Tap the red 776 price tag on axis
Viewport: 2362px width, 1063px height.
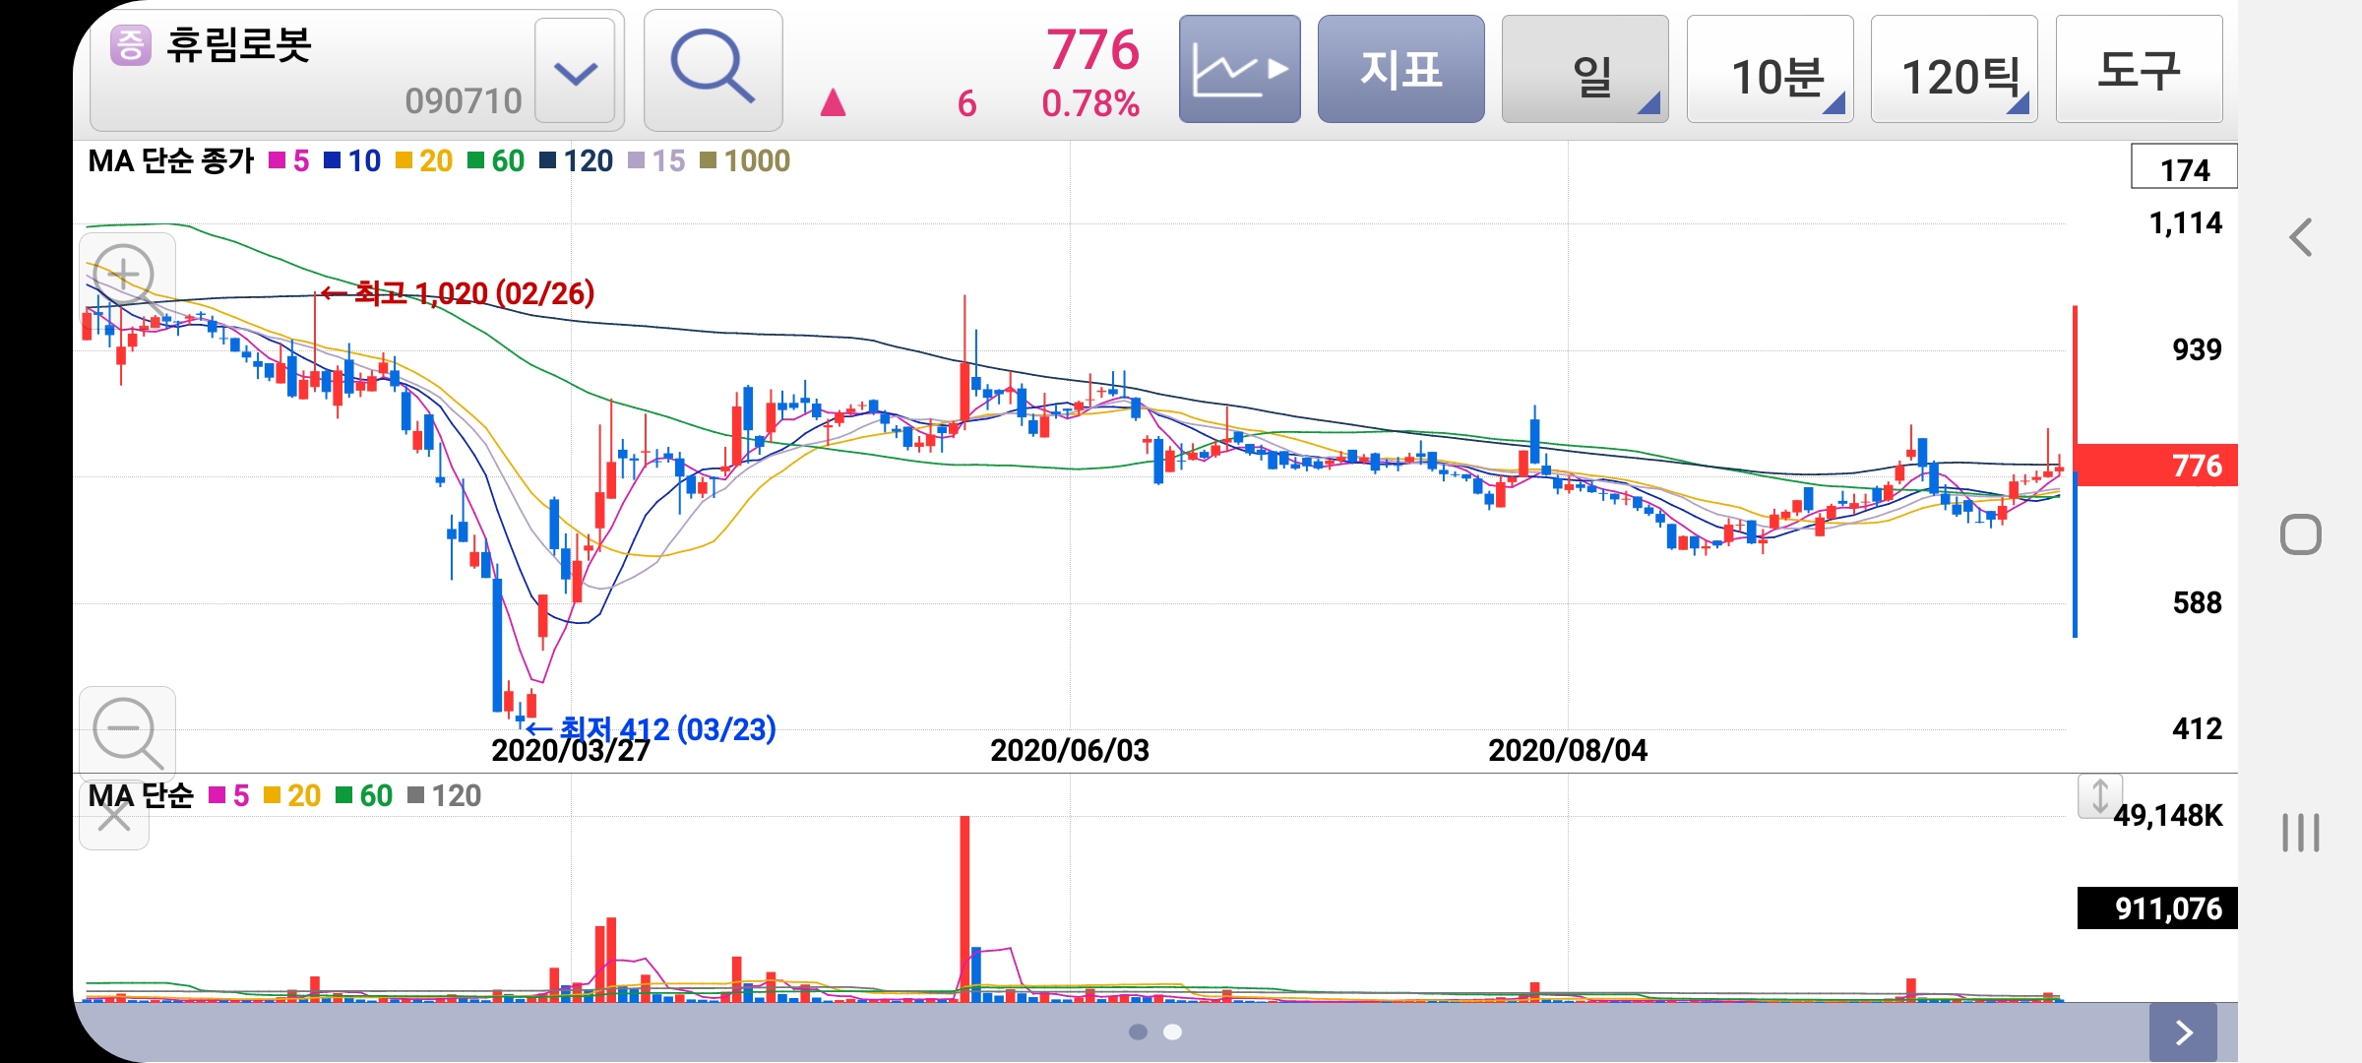[2156, 465]
